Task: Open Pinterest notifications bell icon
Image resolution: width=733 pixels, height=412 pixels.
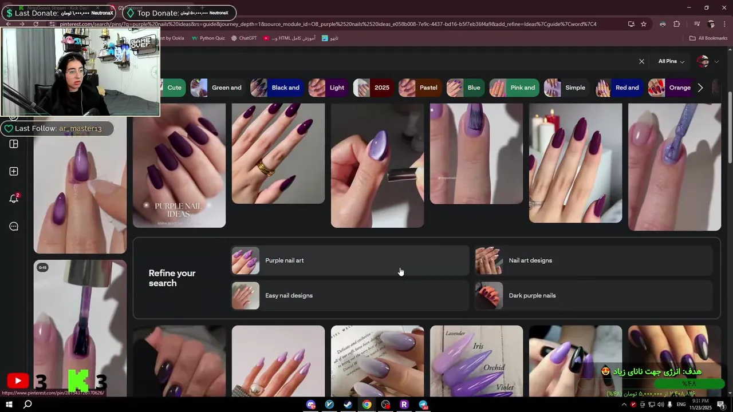Action: coord(14,199)
